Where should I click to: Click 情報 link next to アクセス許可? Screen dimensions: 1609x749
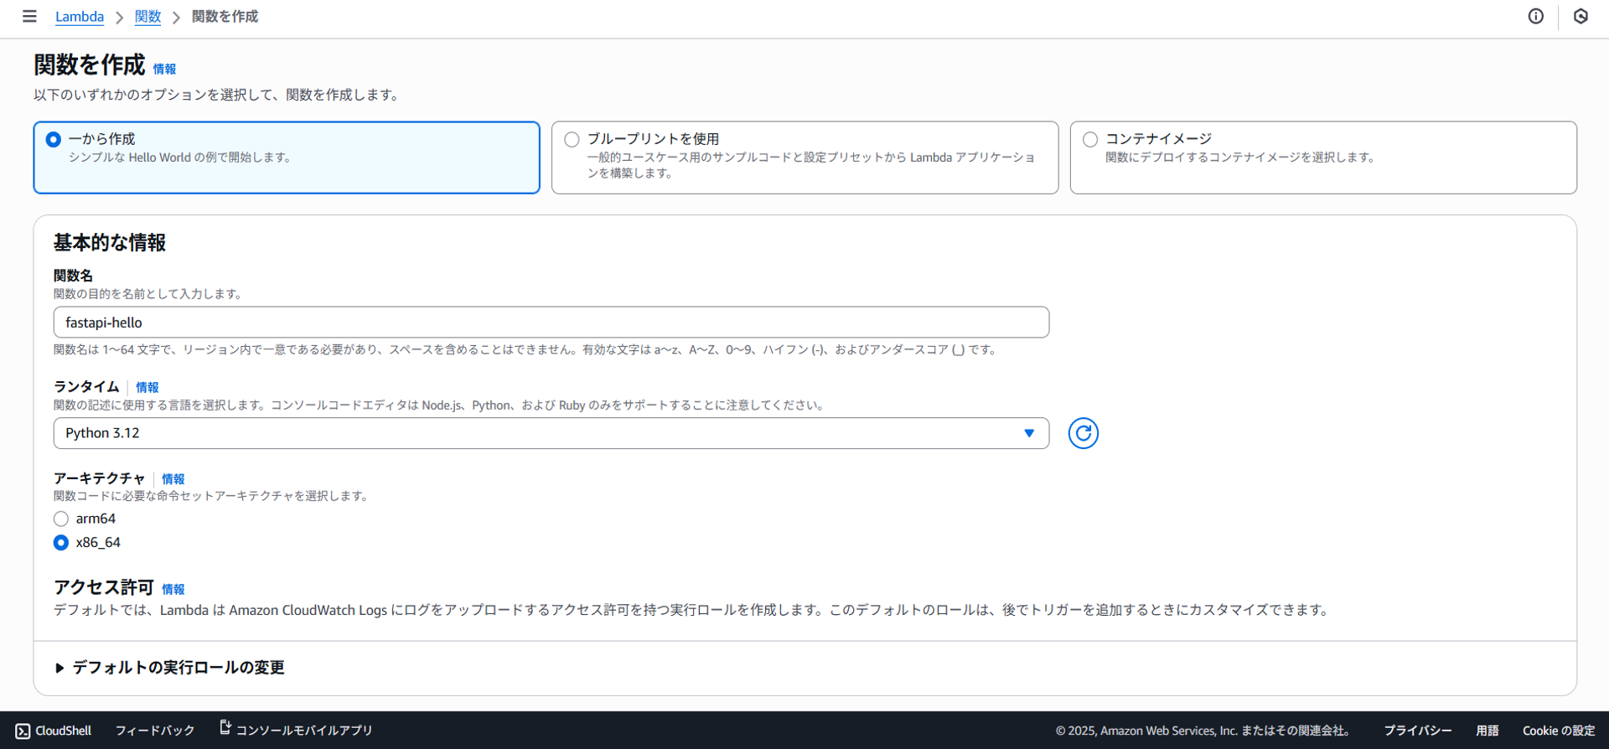click(x=173, y=590)
